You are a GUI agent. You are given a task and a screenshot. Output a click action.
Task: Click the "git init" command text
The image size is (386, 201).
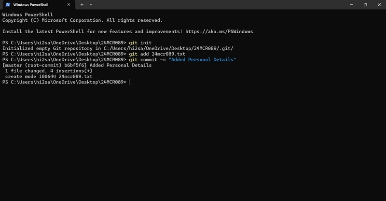[140, 43]
